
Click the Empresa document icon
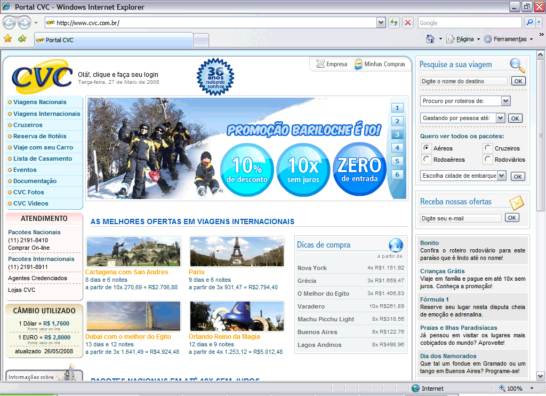(x=320, y=64)
